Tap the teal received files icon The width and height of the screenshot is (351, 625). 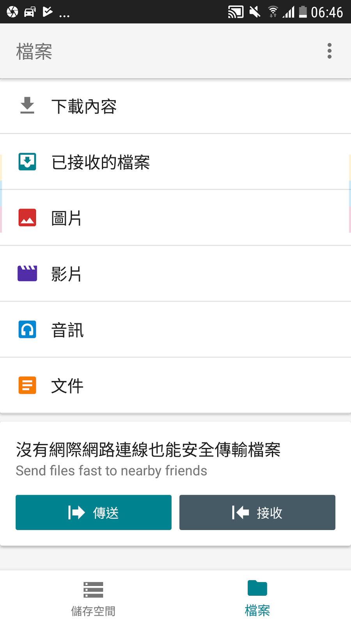(x=27, y=162)
